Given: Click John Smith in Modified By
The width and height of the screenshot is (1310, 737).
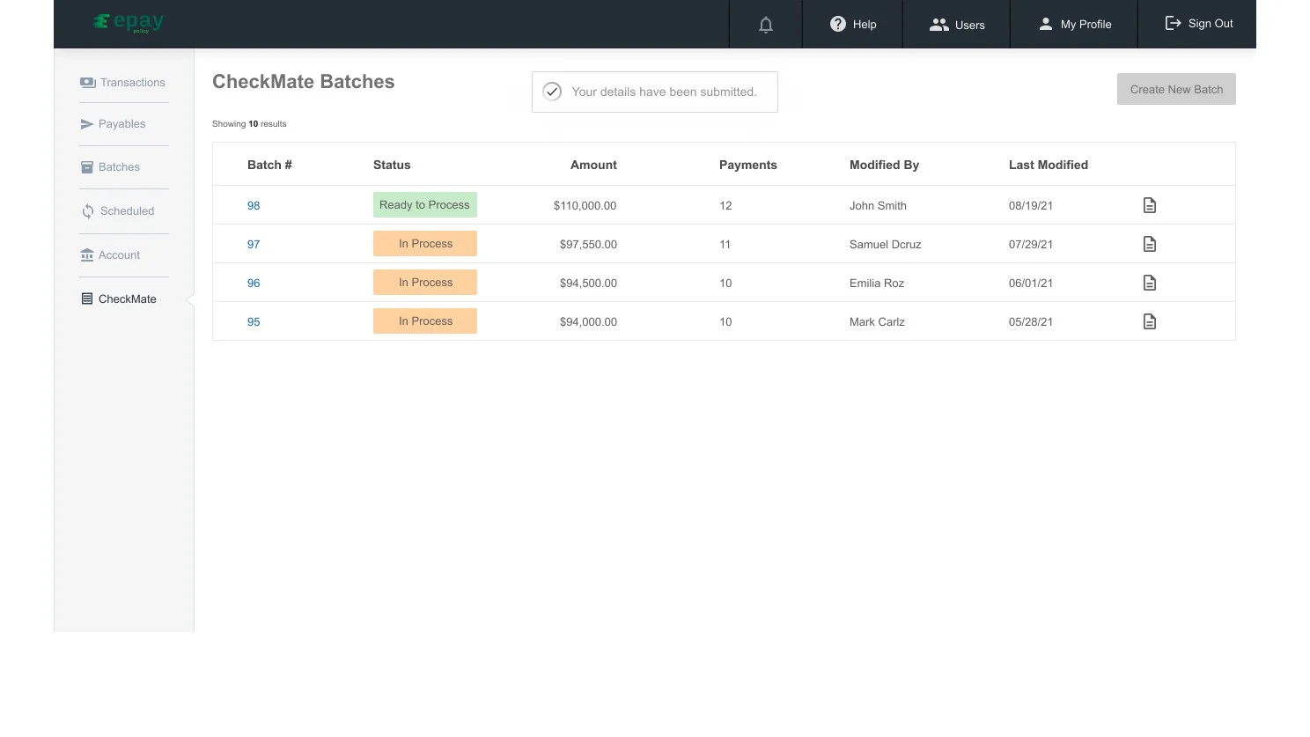Looking at the screenshot, I should pyautogui.click(x=878, y=206).
